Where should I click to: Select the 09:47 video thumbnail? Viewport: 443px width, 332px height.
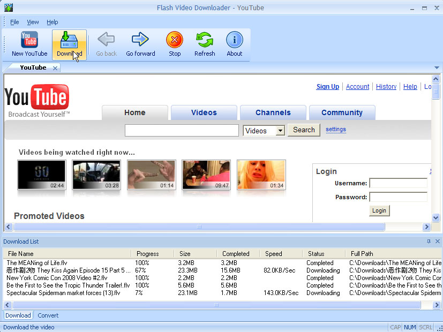coord(206,175)
